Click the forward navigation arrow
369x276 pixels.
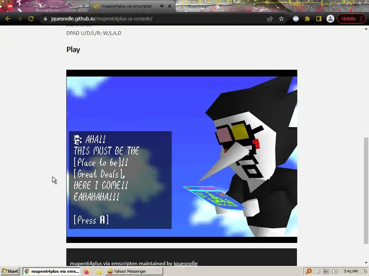point(19,19)
